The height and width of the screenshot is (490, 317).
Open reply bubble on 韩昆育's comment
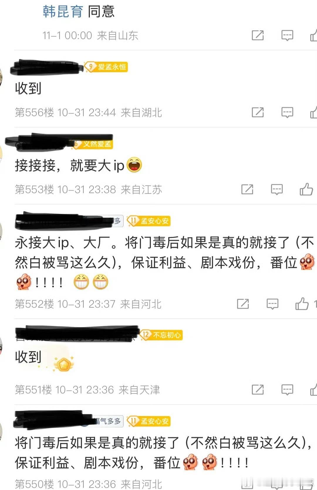287,36
